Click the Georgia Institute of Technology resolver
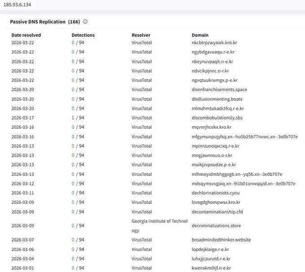 tap(160, 226)
